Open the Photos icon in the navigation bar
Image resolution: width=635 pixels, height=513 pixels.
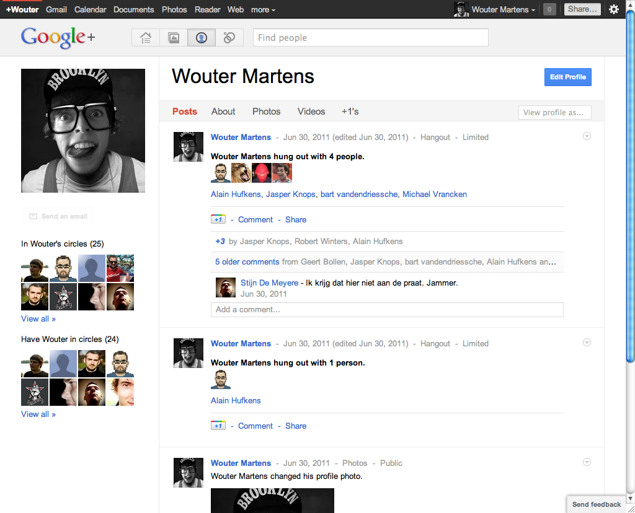[174, 38]
